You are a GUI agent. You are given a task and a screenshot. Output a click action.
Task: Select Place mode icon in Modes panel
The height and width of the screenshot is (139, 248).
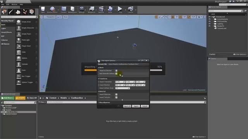click(4, 12)
